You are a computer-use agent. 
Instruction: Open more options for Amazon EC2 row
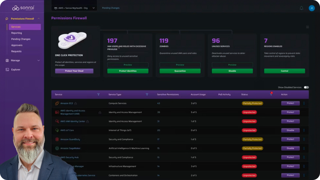304,103
